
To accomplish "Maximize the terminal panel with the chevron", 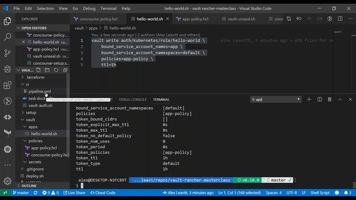I will (340, 99).
